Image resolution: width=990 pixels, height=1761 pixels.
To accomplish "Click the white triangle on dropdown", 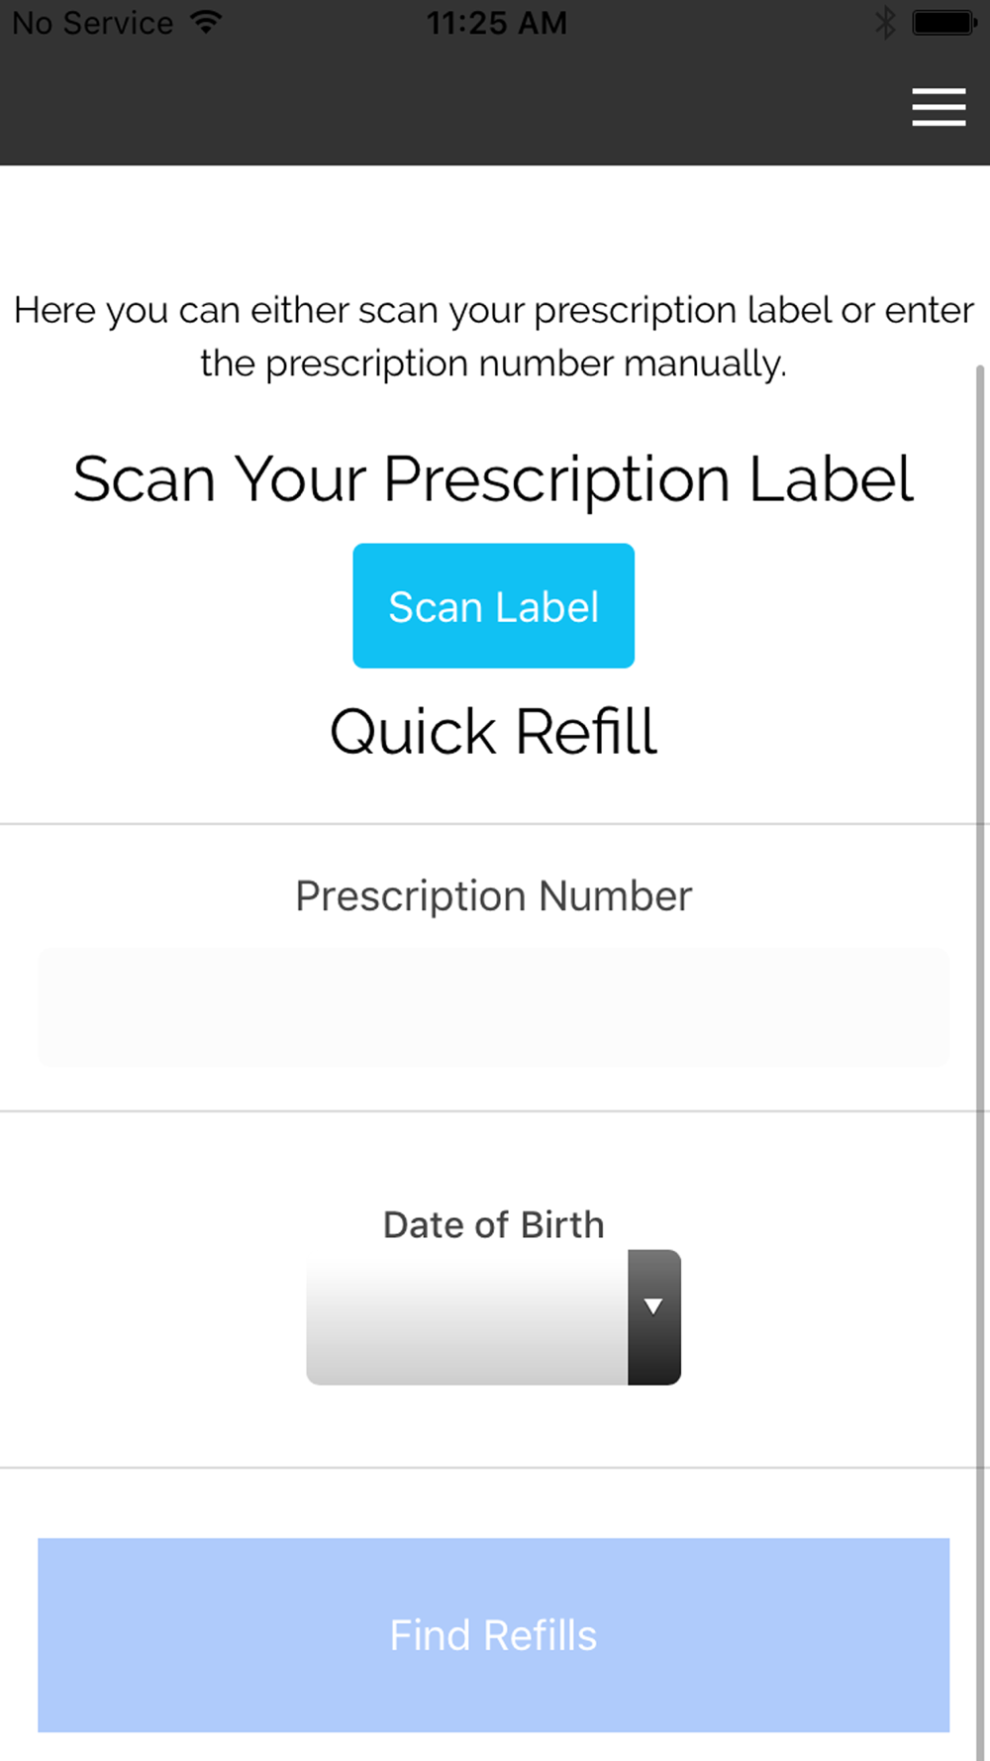I will 653,1306.
